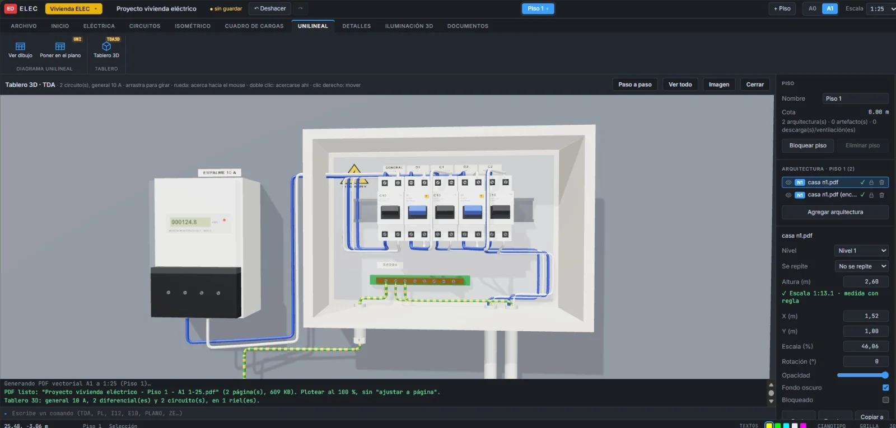
Task: Uncheck the Fondo oscuro checkbox
Action: (885, 388)
